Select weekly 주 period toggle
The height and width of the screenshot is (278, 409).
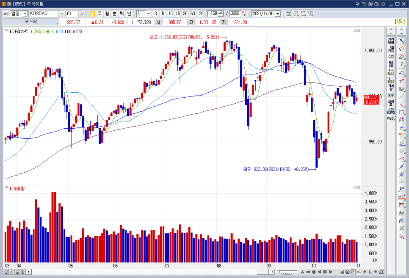click(99, 14)
